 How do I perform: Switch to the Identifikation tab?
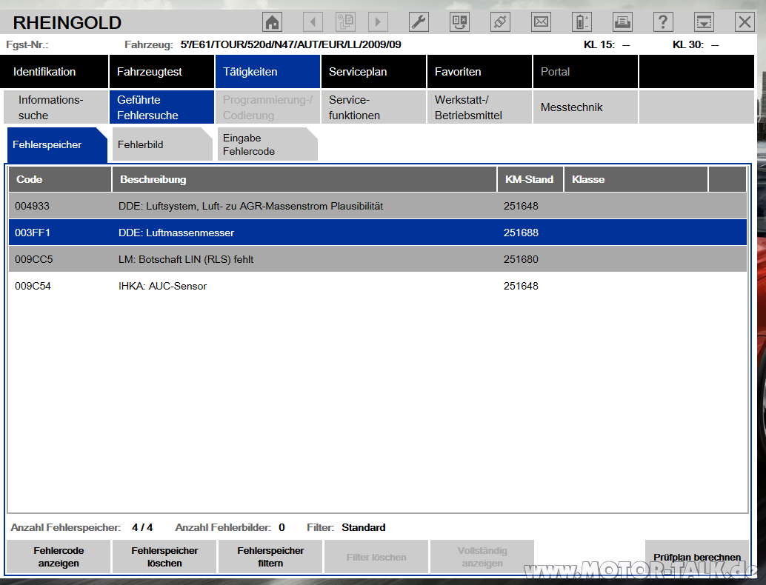click(54, 72)
